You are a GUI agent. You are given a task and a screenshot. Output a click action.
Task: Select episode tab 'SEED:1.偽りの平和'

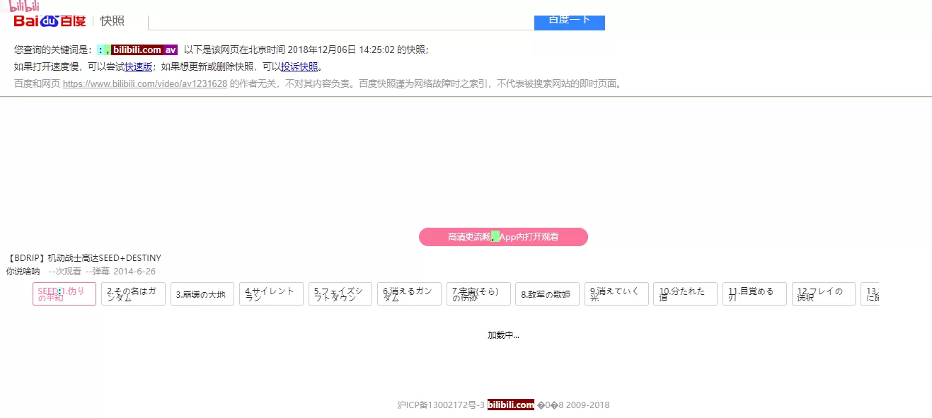tap(64, 294)
